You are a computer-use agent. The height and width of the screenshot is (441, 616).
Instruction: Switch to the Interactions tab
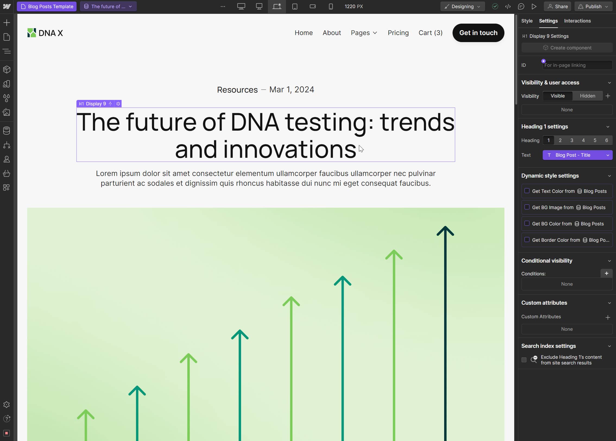tap(577, 21)
